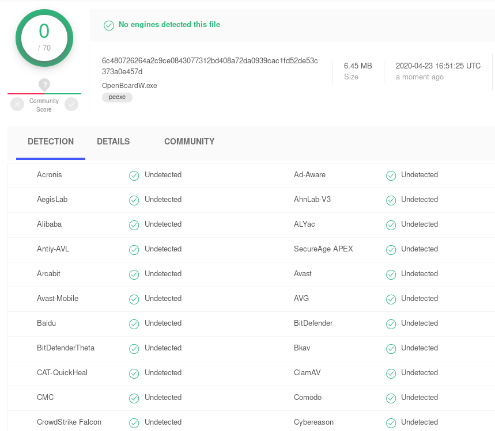Click the 0 / 70 detection score circle
Viewport: 495px width, 431px height.
tap(44, 38)
